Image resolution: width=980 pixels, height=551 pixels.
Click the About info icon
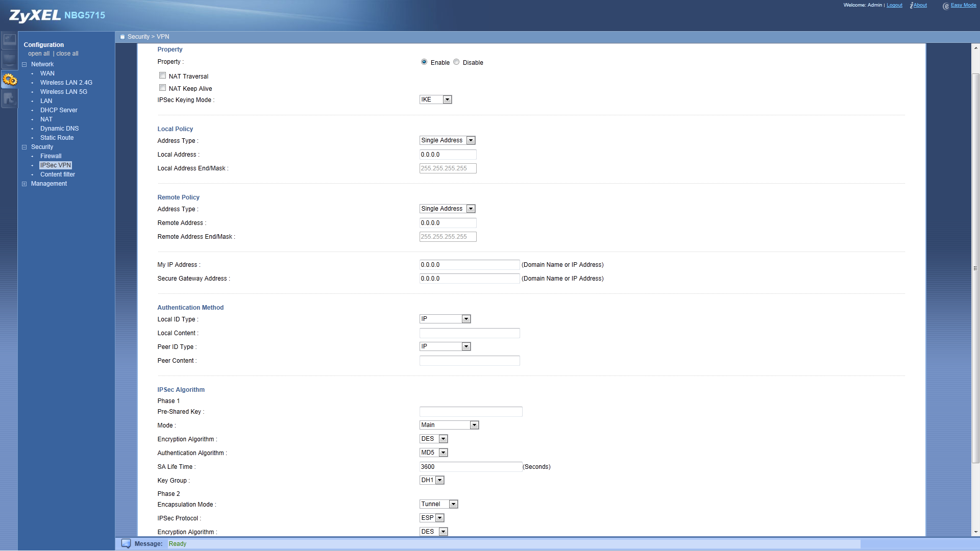tap(911, 6)
